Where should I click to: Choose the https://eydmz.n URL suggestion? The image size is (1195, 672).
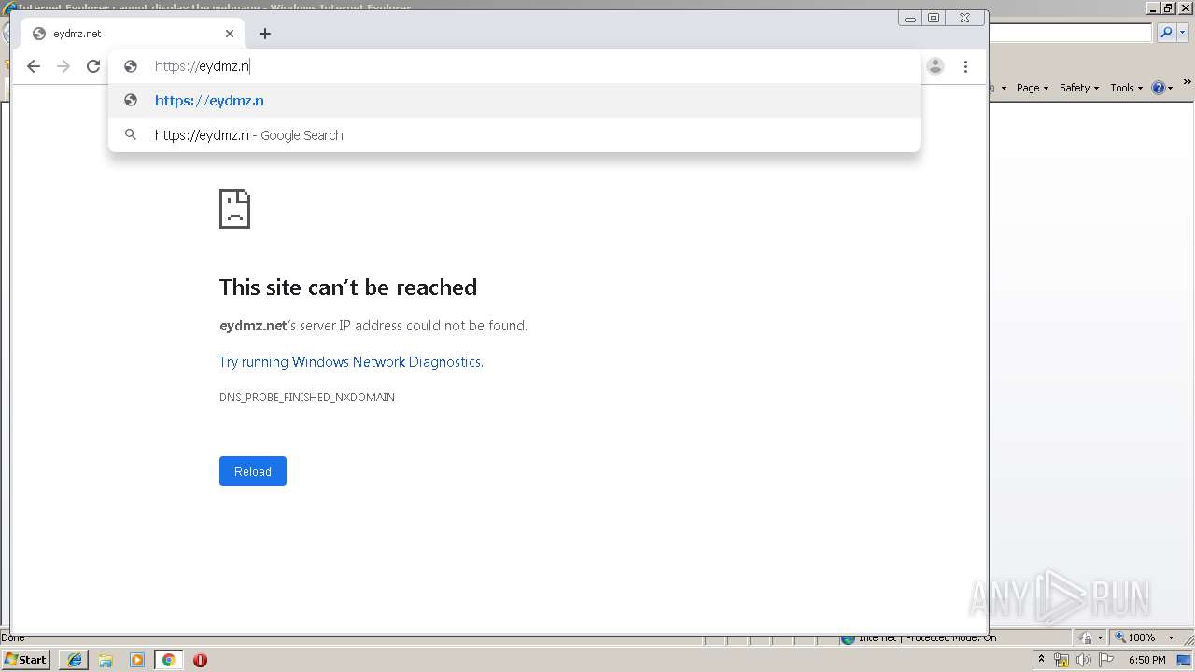514,101
